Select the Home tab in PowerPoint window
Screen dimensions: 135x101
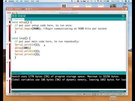(x=9, y=12)
